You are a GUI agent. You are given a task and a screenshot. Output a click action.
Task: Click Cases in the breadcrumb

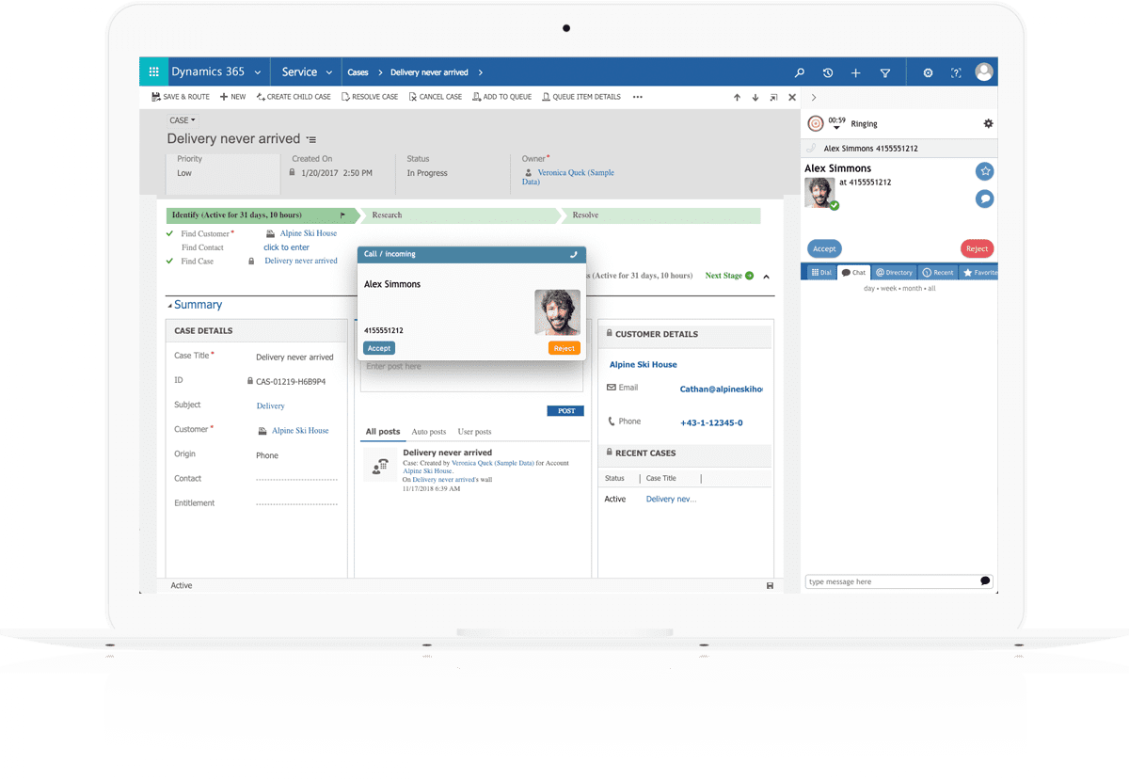pos(358,72)
